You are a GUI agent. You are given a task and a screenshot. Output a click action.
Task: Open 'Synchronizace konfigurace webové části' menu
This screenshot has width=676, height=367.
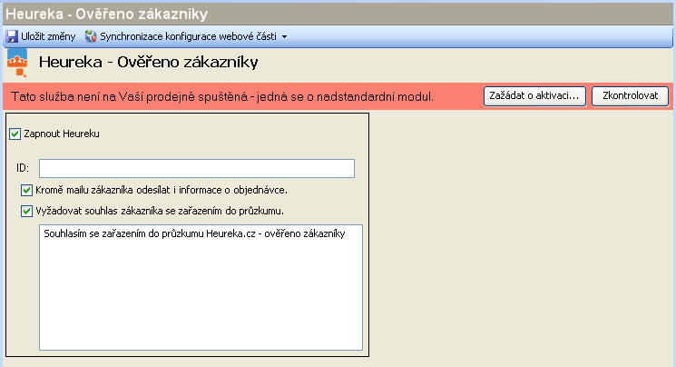pos(189,36)
